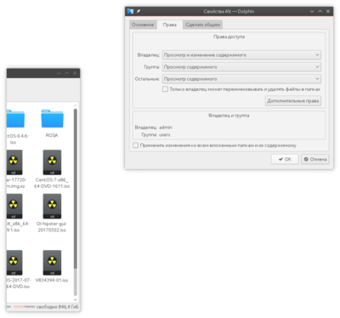The image size is (340, 318).
Task: Switch to the Сделать общим tab
Action: [203, 25]
